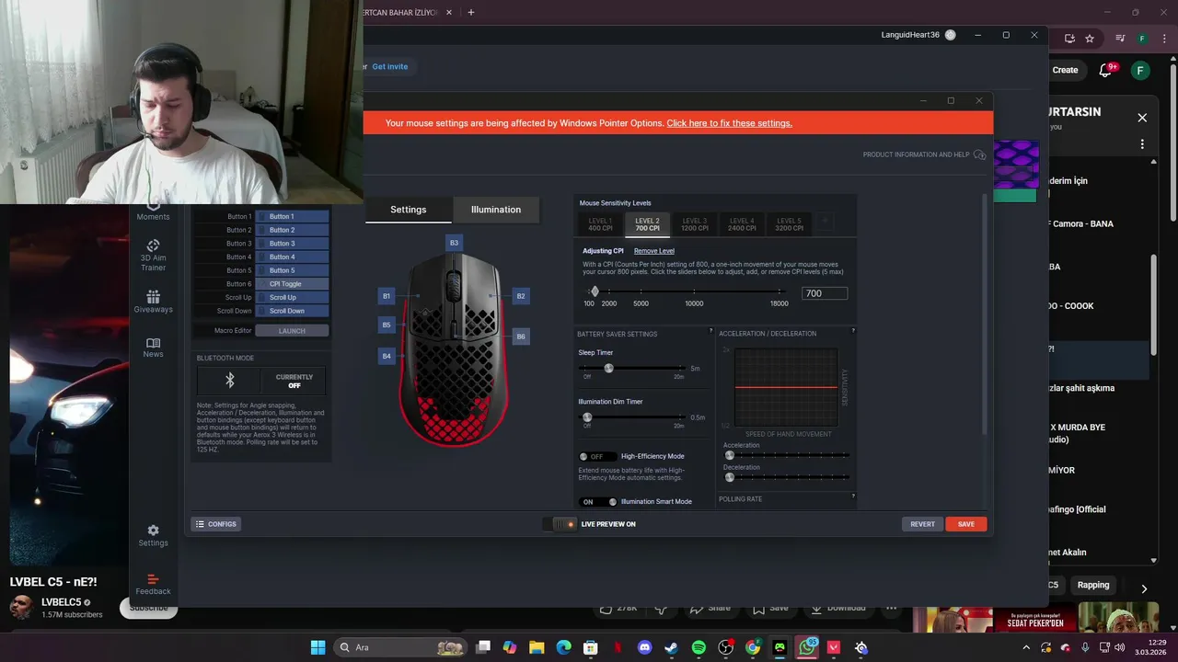The width and height of the screenshot is (1178, 662).
Task: Open Steam from the taskbar
Action: [x=671, y=647]
